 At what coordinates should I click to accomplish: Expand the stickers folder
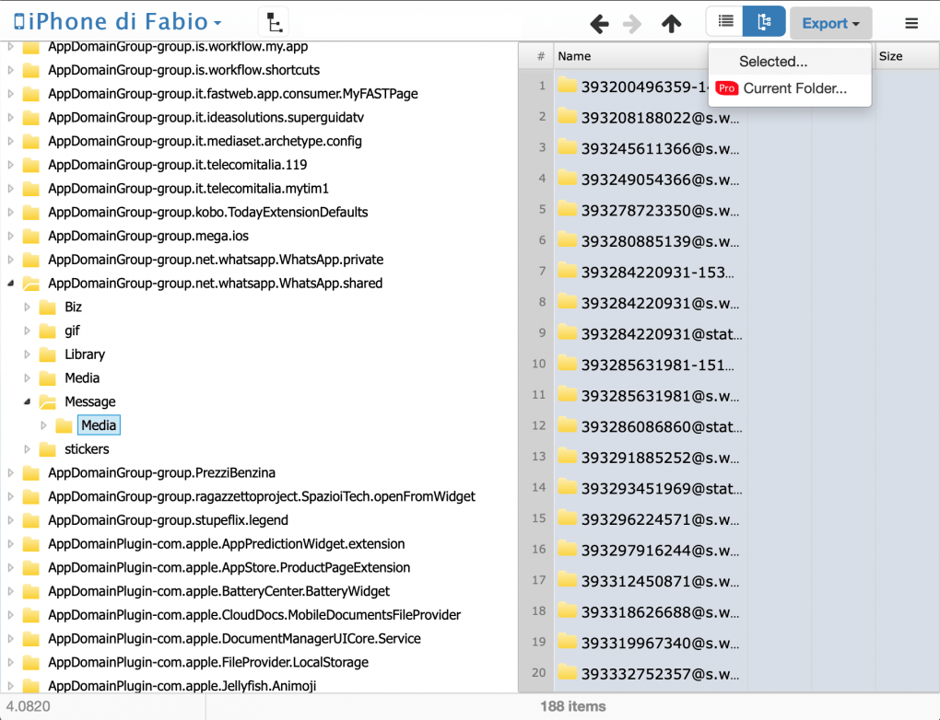(x=27, y=449)
